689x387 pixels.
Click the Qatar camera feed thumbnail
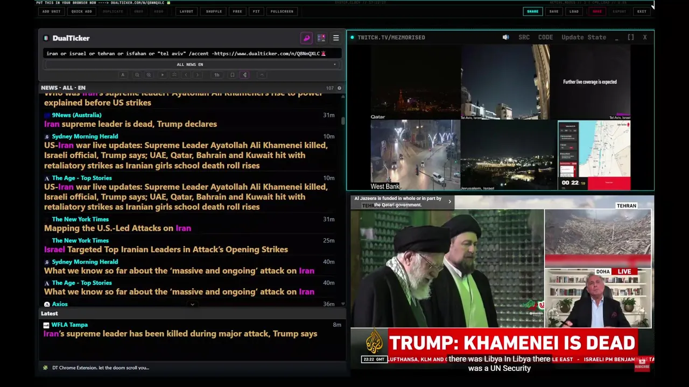click(x=415, y=83)
